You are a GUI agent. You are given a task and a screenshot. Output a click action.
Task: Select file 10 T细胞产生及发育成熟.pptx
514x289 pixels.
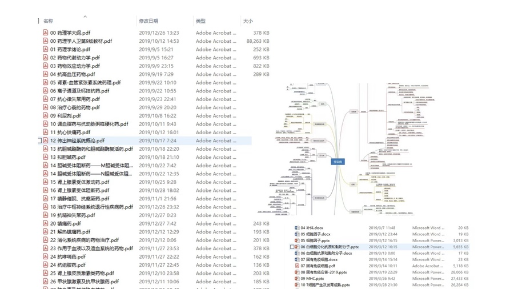point(325,285)
